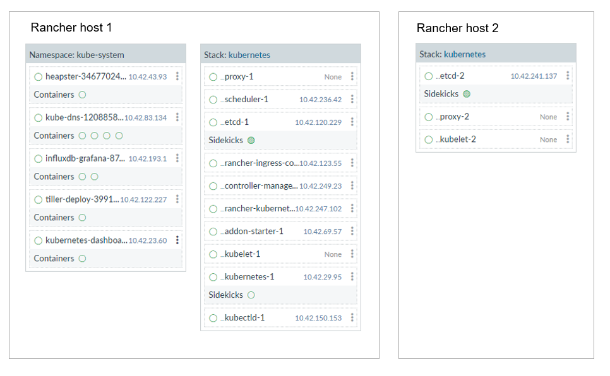Image resolution: width=610 pixels, height=376 pixels.
Task: Open the proxy-2 options dropdown
Action: coord(568,117)
